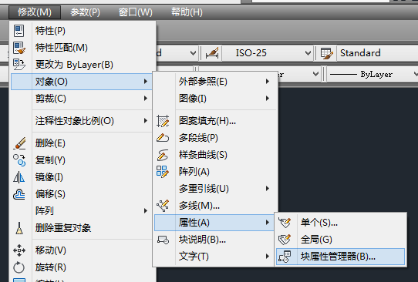
Task: Expand 外部参照(E) submenu arrow
Action: pos(268,81)
